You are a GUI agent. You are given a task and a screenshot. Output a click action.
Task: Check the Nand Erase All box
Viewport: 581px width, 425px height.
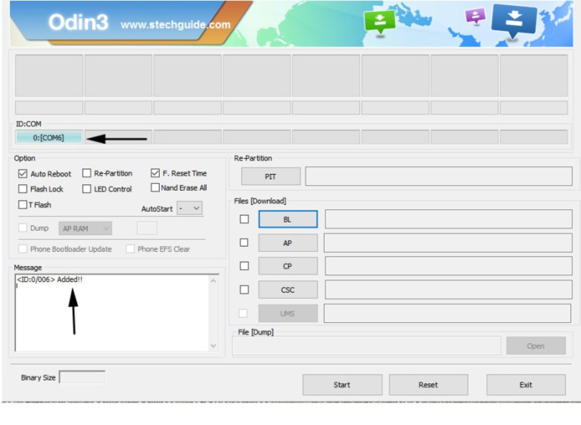point(155,188)
